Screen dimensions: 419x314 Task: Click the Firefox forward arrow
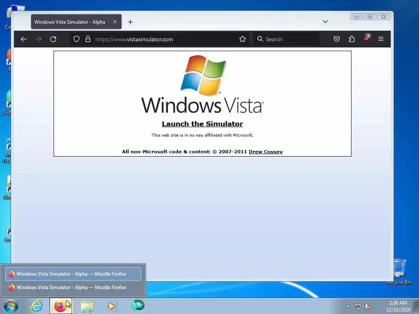[x=38, y=39]
